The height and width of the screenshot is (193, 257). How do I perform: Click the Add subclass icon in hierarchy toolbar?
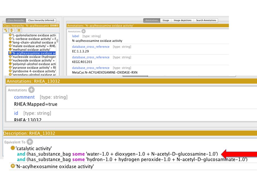point(6,30)
